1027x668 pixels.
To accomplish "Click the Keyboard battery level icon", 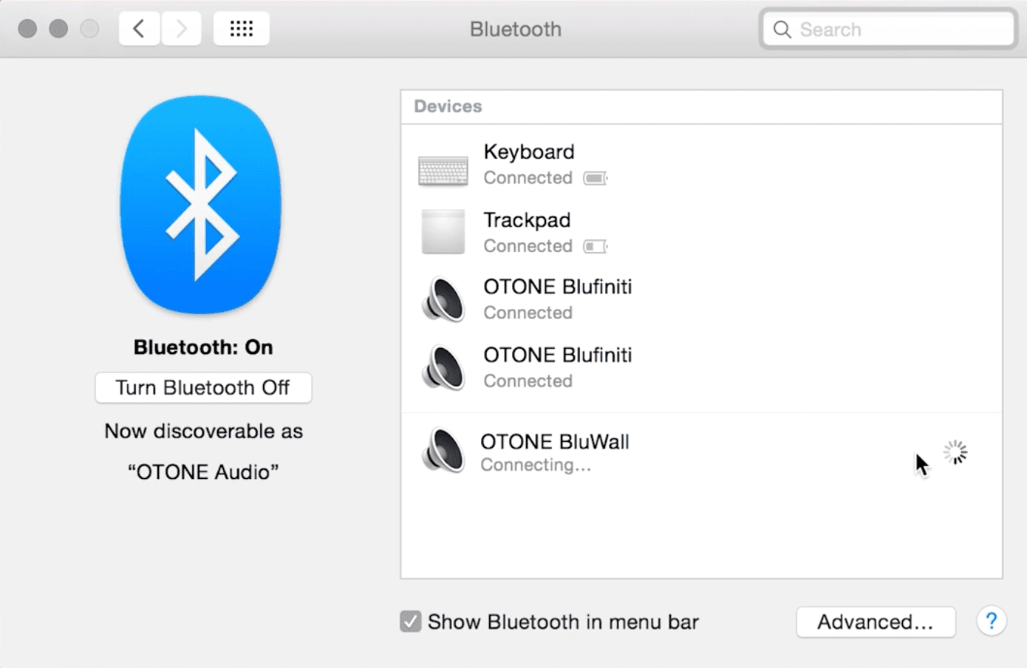I will tap(596, 178).
